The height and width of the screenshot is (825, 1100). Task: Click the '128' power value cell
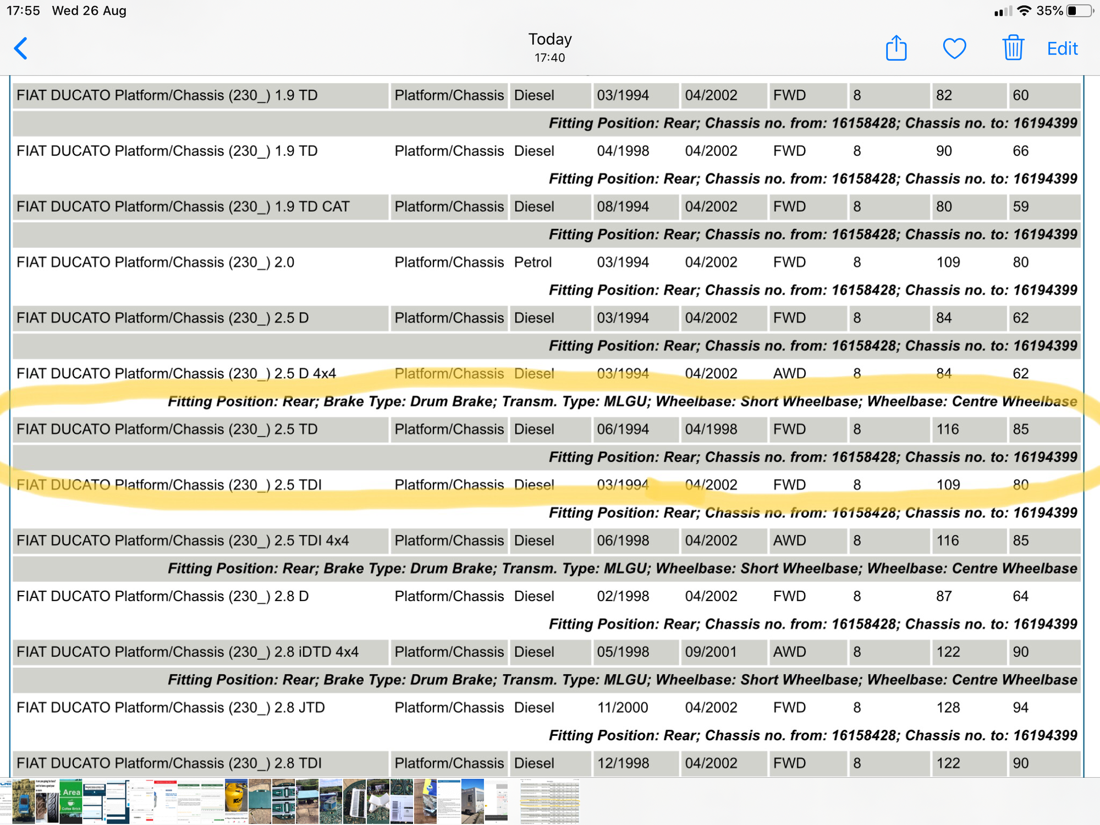coord(948,707)
